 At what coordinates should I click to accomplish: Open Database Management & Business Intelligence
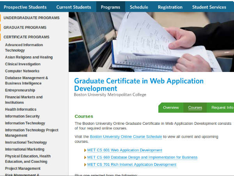[27, 81]
